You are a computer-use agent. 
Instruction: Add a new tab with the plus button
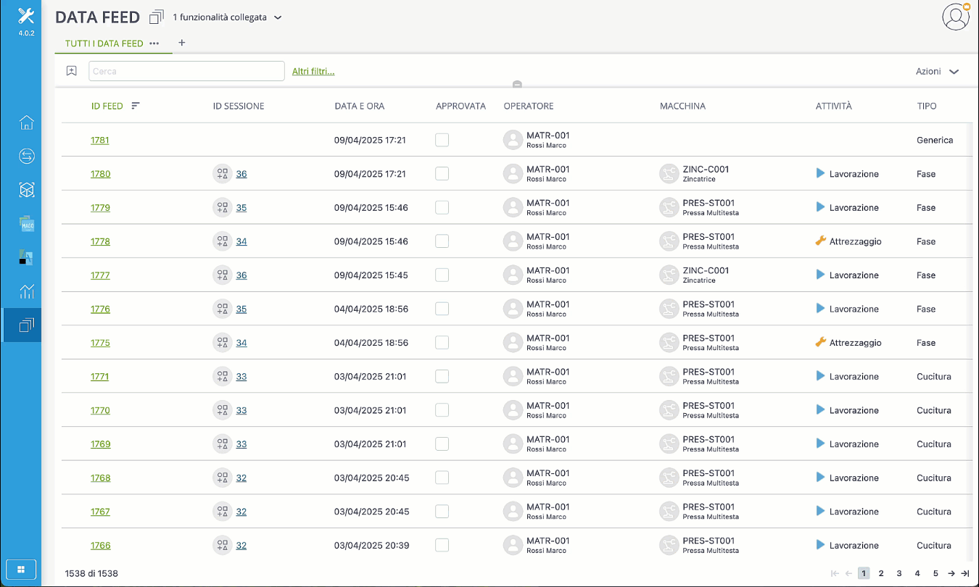pos(182,43)
